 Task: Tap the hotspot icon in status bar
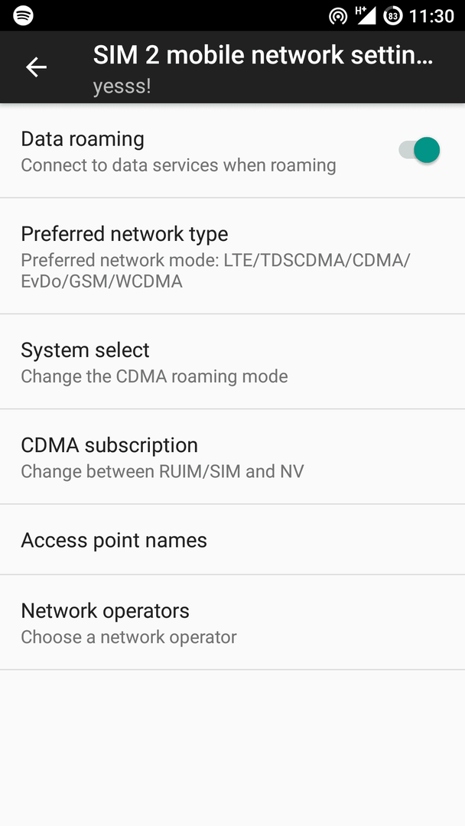pos(337,16)
